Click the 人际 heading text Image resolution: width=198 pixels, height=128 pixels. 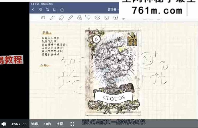pyautogui.click(x=44, y=65)
